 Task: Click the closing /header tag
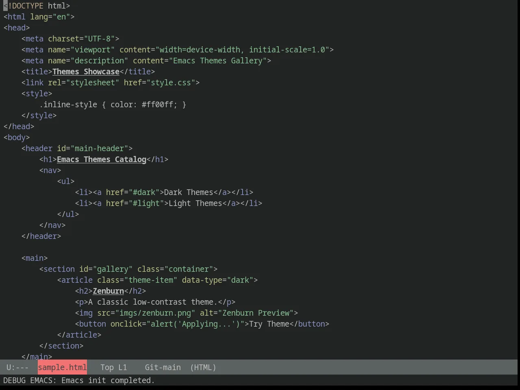41,236
